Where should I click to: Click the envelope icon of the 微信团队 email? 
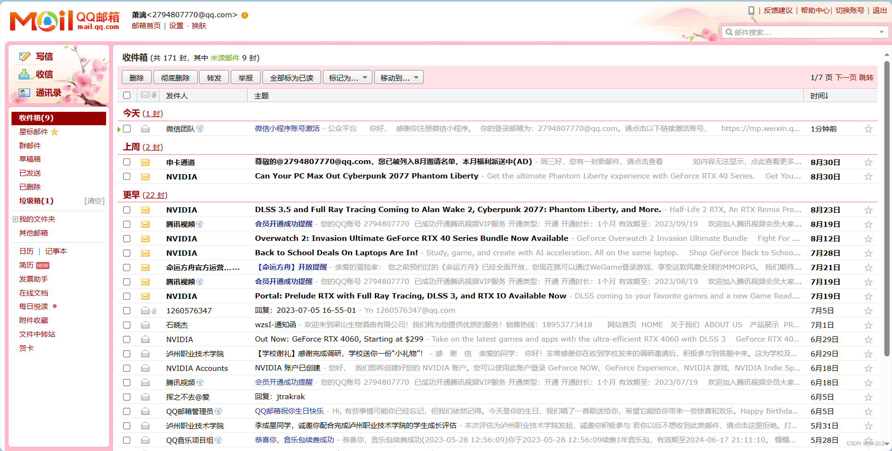point(145,129)
